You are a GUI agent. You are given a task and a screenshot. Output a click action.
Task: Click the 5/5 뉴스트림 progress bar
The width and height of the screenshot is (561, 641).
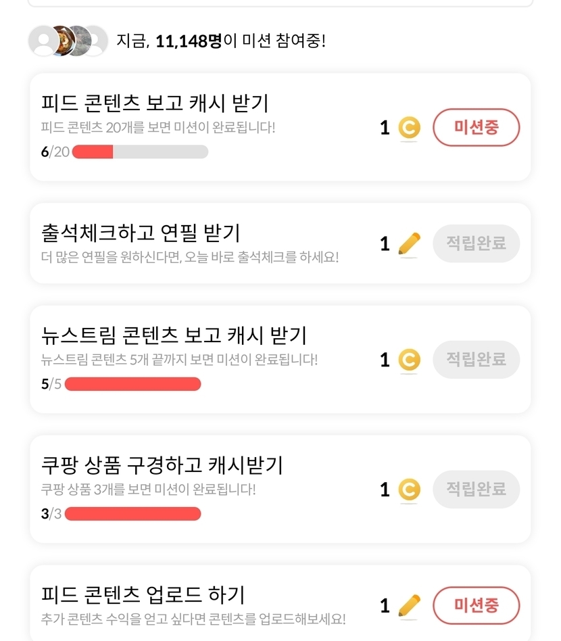pyautogui.click(x=132, y=384)
